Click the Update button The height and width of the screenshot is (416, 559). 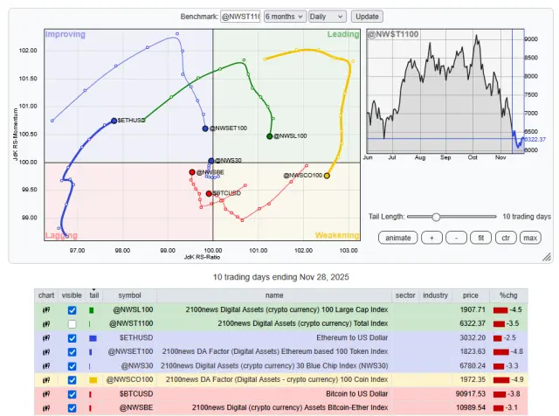(367, 17)
